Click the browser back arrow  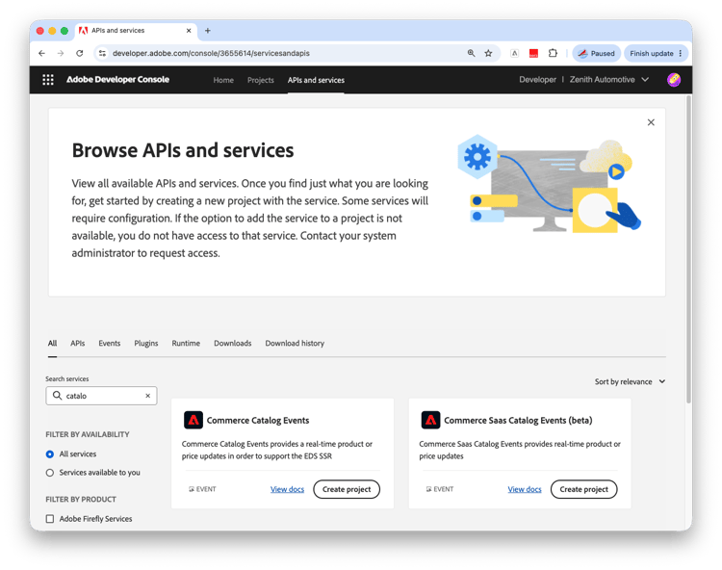click(42, 53)
